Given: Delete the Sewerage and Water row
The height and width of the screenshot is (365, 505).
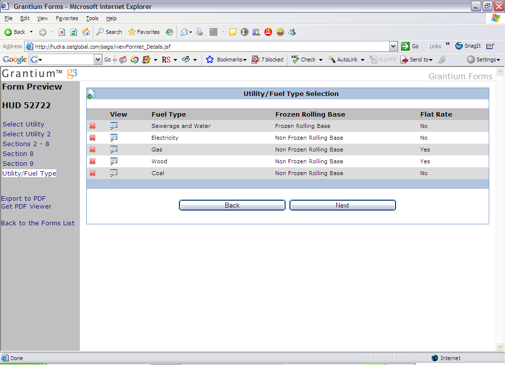Looking at the screenshot, I should click(92, 126).
